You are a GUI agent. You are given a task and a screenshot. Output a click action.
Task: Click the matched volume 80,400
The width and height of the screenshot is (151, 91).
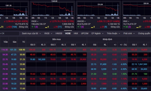click(103, 50)
